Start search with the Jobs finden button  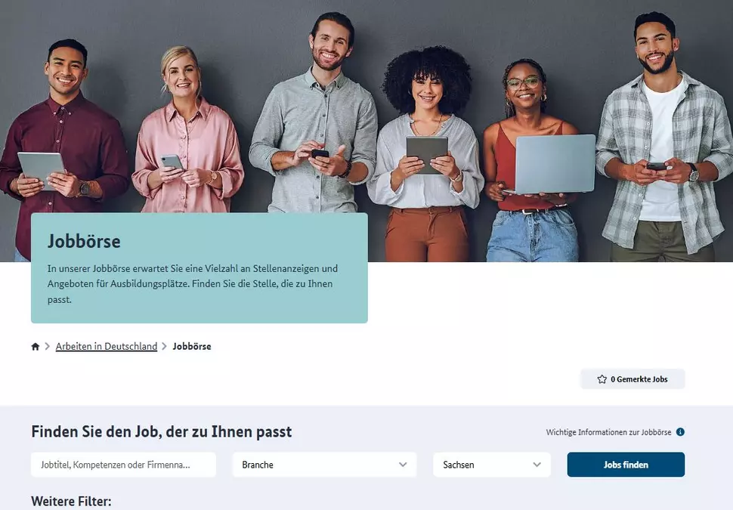pos(626,465)
